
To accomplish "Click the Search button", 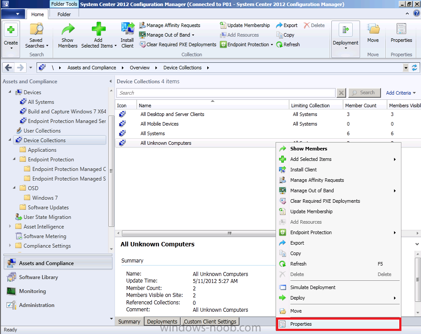I will coord(364,93).
